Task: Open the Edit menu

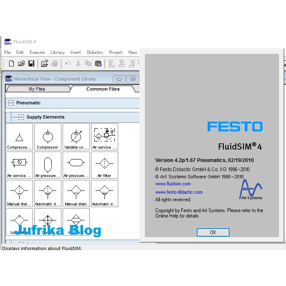Action: tap(20, 52)
